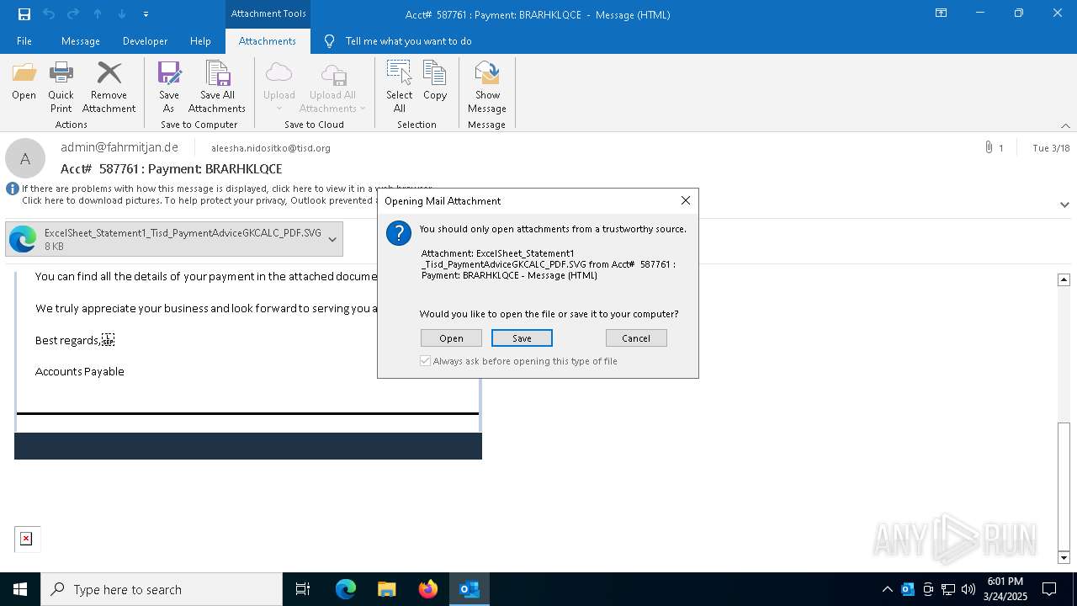Click Save button in dialog
1077x606 pixels.
coord(522,338)
